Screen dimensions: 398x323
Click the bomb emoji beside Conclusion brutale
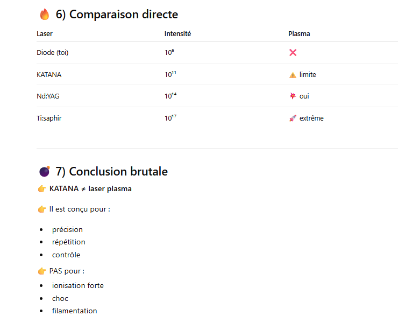tap(45, 172)
